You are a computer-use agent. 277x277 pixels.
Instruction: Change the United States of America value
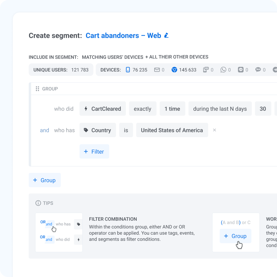(x=172, y=130)
